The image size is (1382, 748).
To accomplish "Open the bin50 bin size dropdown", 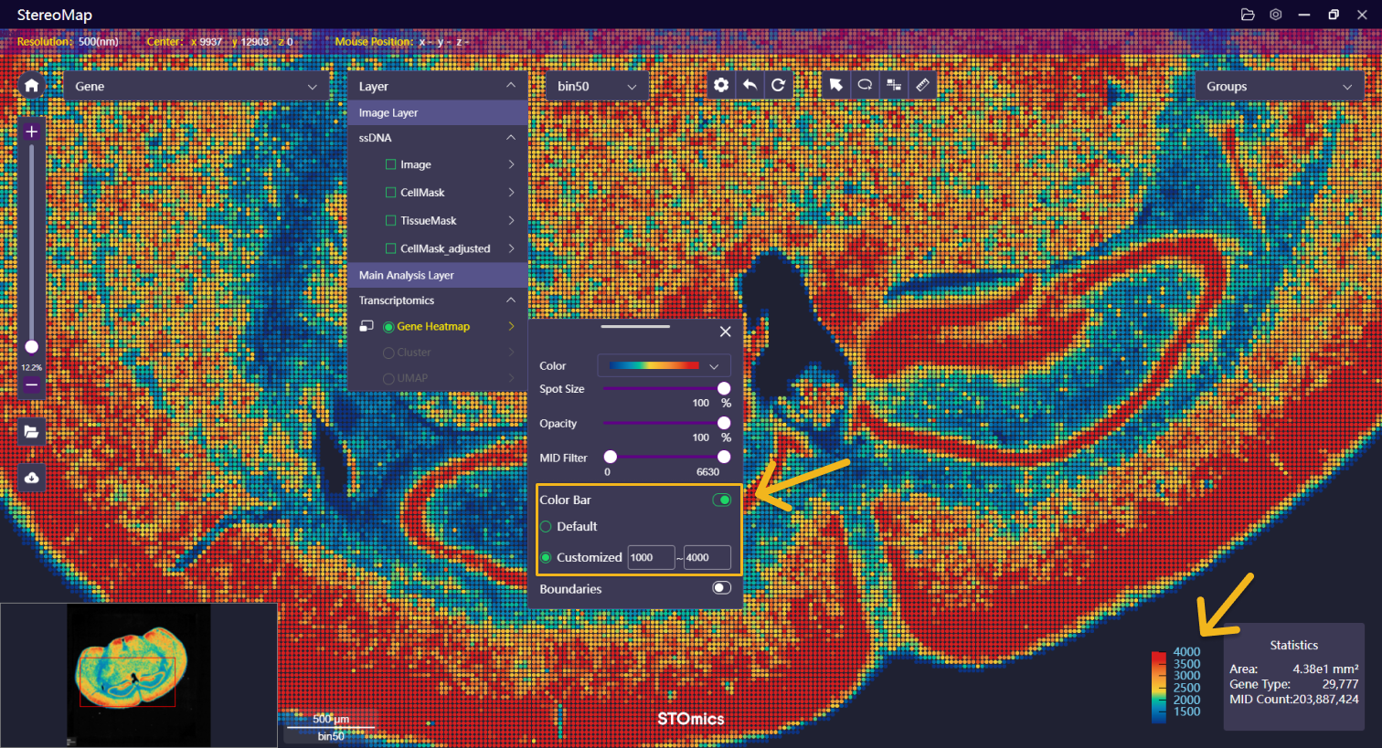I will [x=597, y=87].
